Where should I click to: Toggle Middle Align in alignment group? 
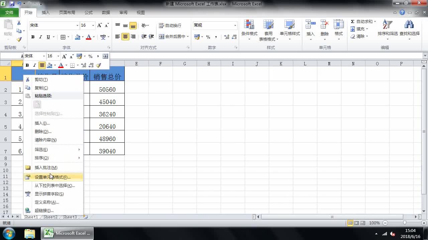[x=125, y=25]
